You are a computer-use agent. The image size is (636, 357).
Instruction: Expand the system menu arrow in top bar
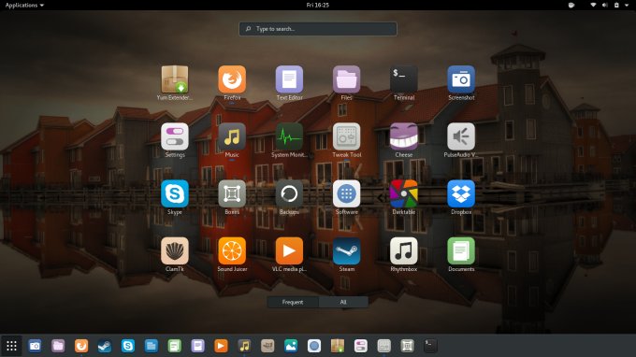(x=627, y=5)
